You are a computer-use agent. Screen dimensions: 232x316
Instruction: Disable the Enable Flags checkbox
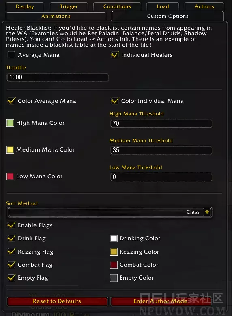11,225
